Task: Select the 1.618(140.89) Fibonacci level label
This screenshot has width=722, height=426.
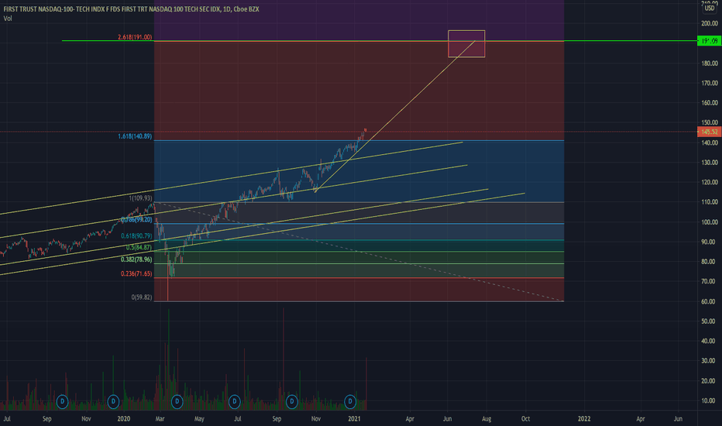Action: (x=135, y=136)
